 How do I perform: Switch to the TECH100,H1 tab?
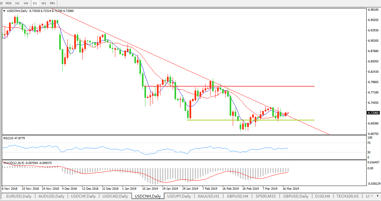pyautogui.click(x=347, y=196)
